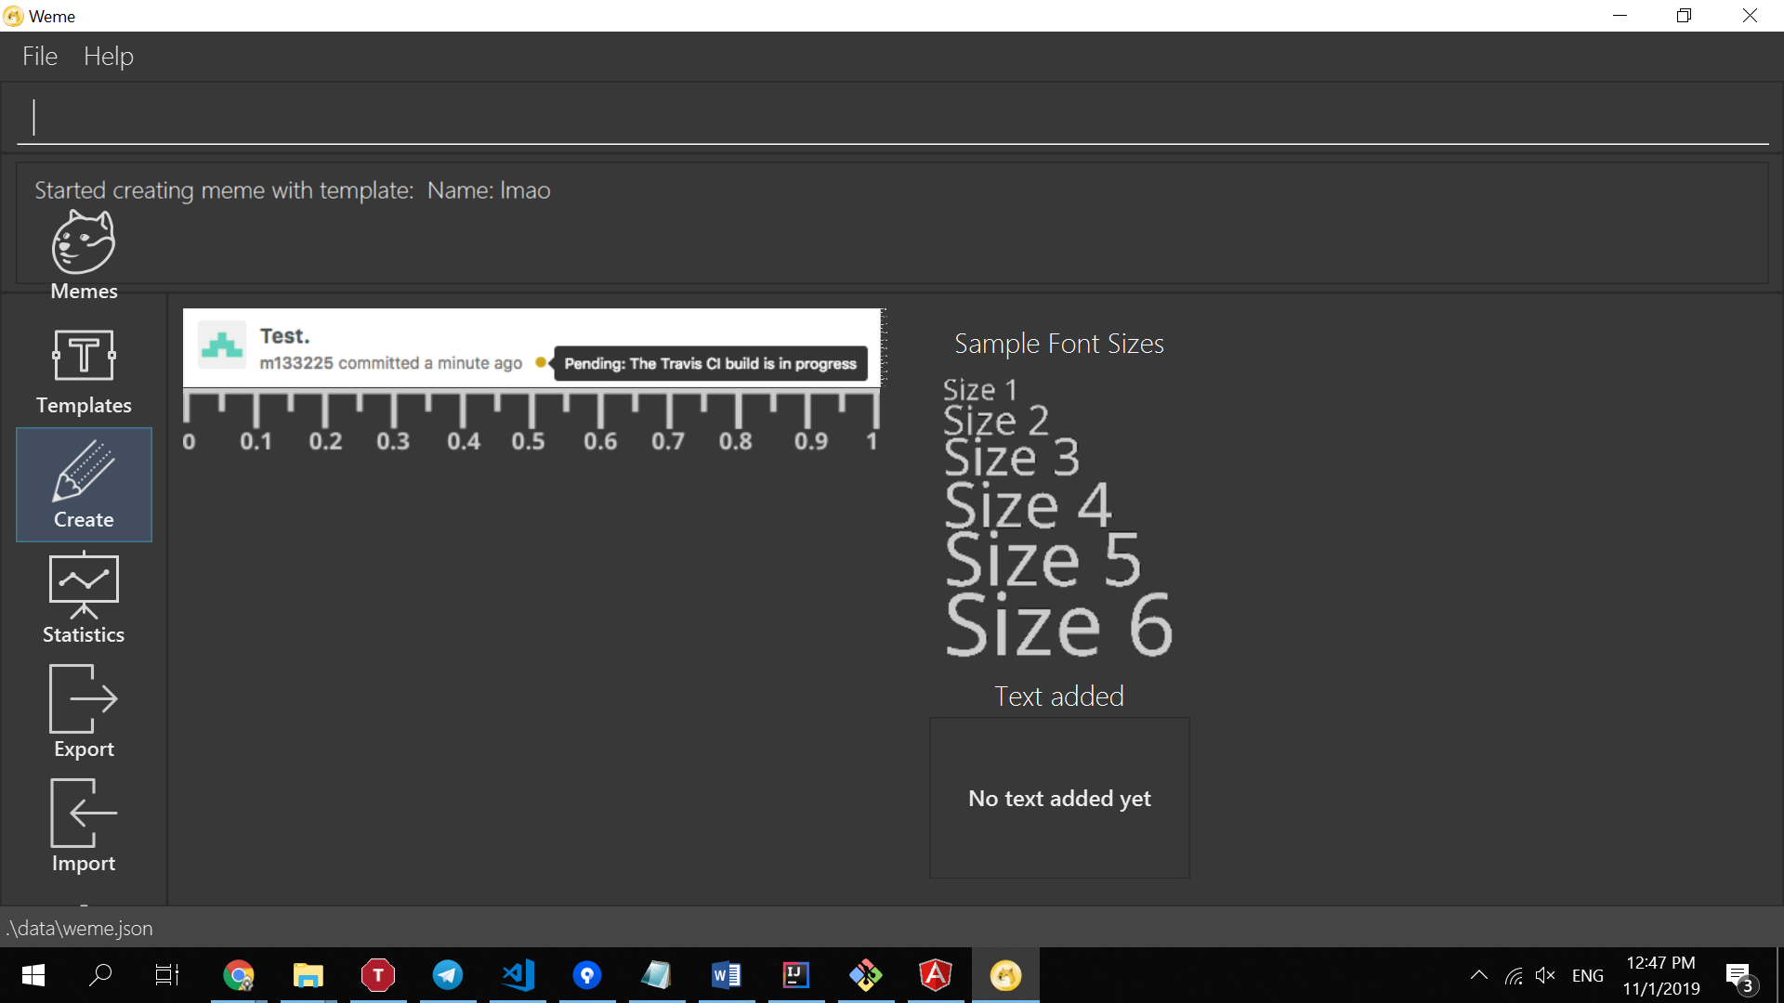
Task: Click the meme template image preview
Action: (x=532, y=347)
